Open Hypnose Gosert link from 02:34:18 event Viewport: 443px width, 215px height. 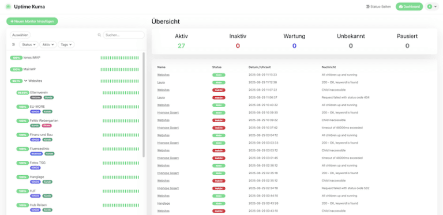(x=168, y=188)
